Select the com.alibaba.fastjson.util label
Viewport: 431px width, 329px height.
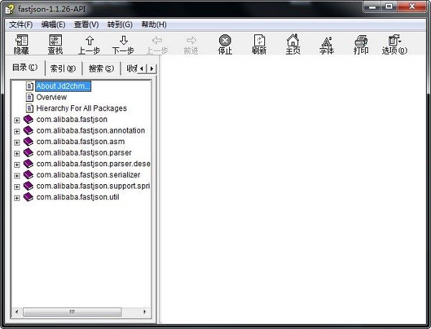78,197
